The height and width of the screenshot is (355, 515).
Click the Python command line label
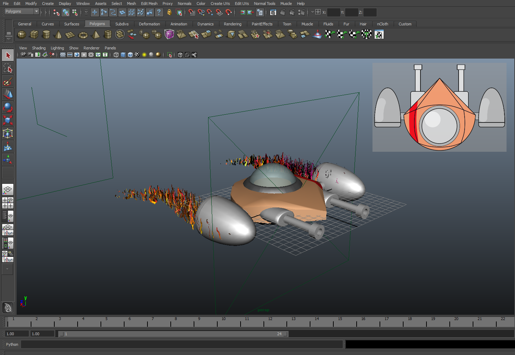[x=12, y=344]
